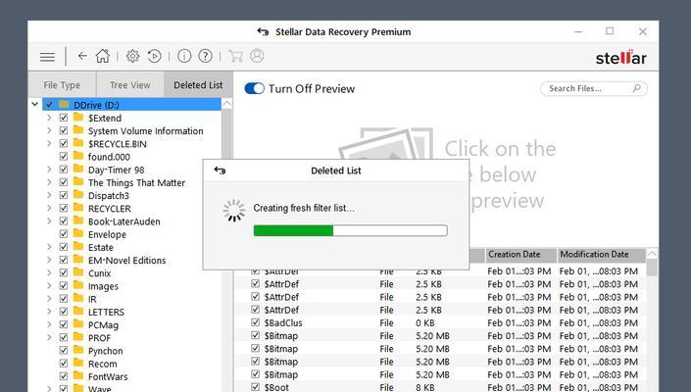The image size is (691, 392).
Task: Switch to the Tree View tab
Action: (130, 85)
